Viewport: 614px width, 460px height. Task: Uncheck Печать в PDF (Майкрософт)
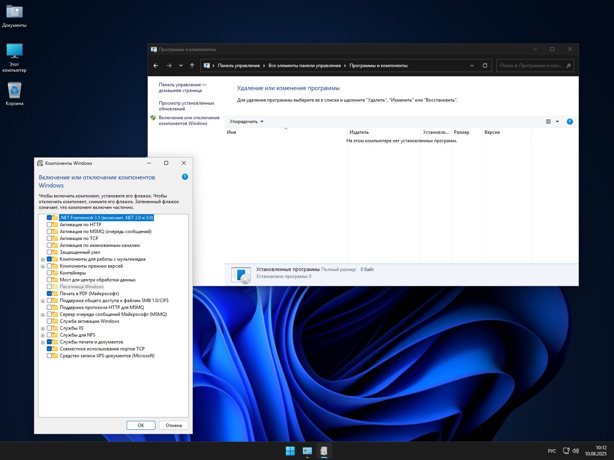coord(49,294)
